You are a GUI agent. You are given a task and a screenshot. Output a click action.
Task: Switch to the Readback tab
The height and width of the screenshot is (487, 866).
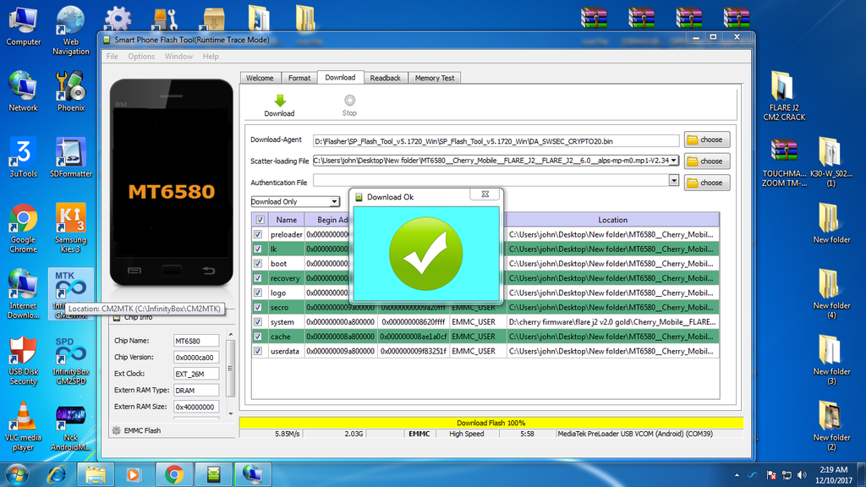[385, 78]
